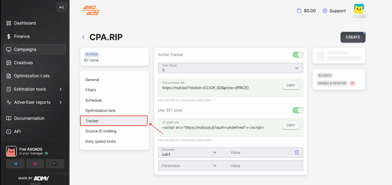Go to Source ID bidding section
392x185 pixels.
[101, 131]
